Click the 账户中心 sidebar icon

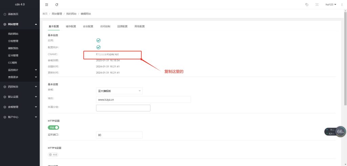pos(5,117)
